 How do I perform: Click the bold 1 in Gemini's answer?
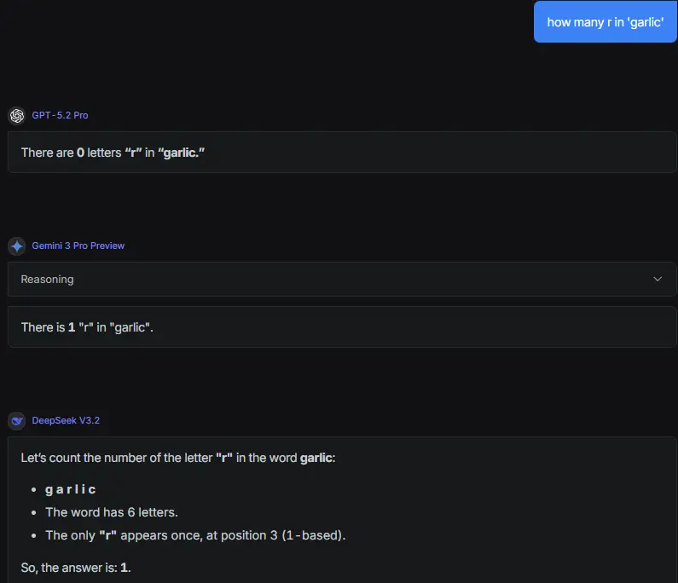pyautogui.click(x=72, y=327)
